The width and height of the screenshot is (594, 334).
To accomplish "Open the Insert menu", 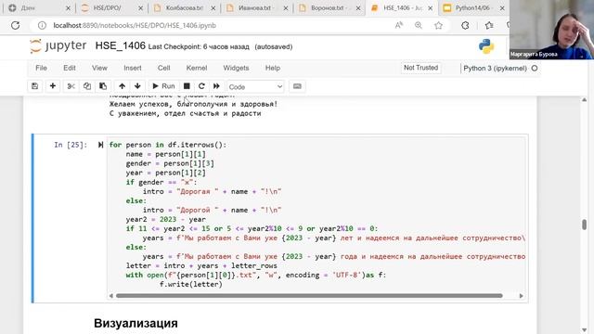I will click(x=133, y=68).
